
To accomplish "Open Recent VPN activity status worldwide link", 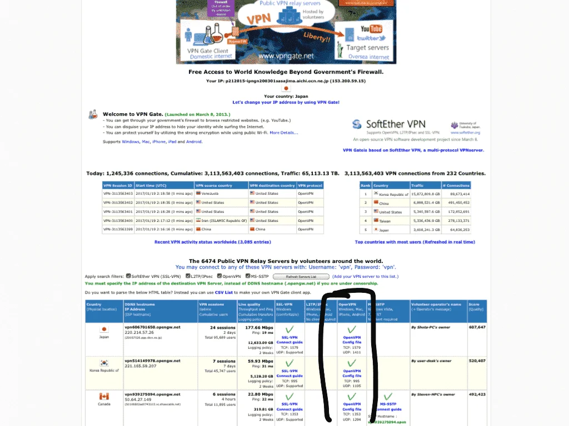I will [213, 242].
